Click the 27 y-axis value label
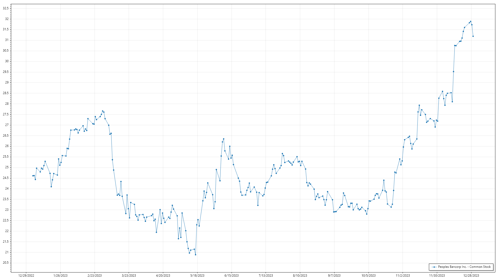The width and height of the screenshot is (499, 280). click(7, 125)
